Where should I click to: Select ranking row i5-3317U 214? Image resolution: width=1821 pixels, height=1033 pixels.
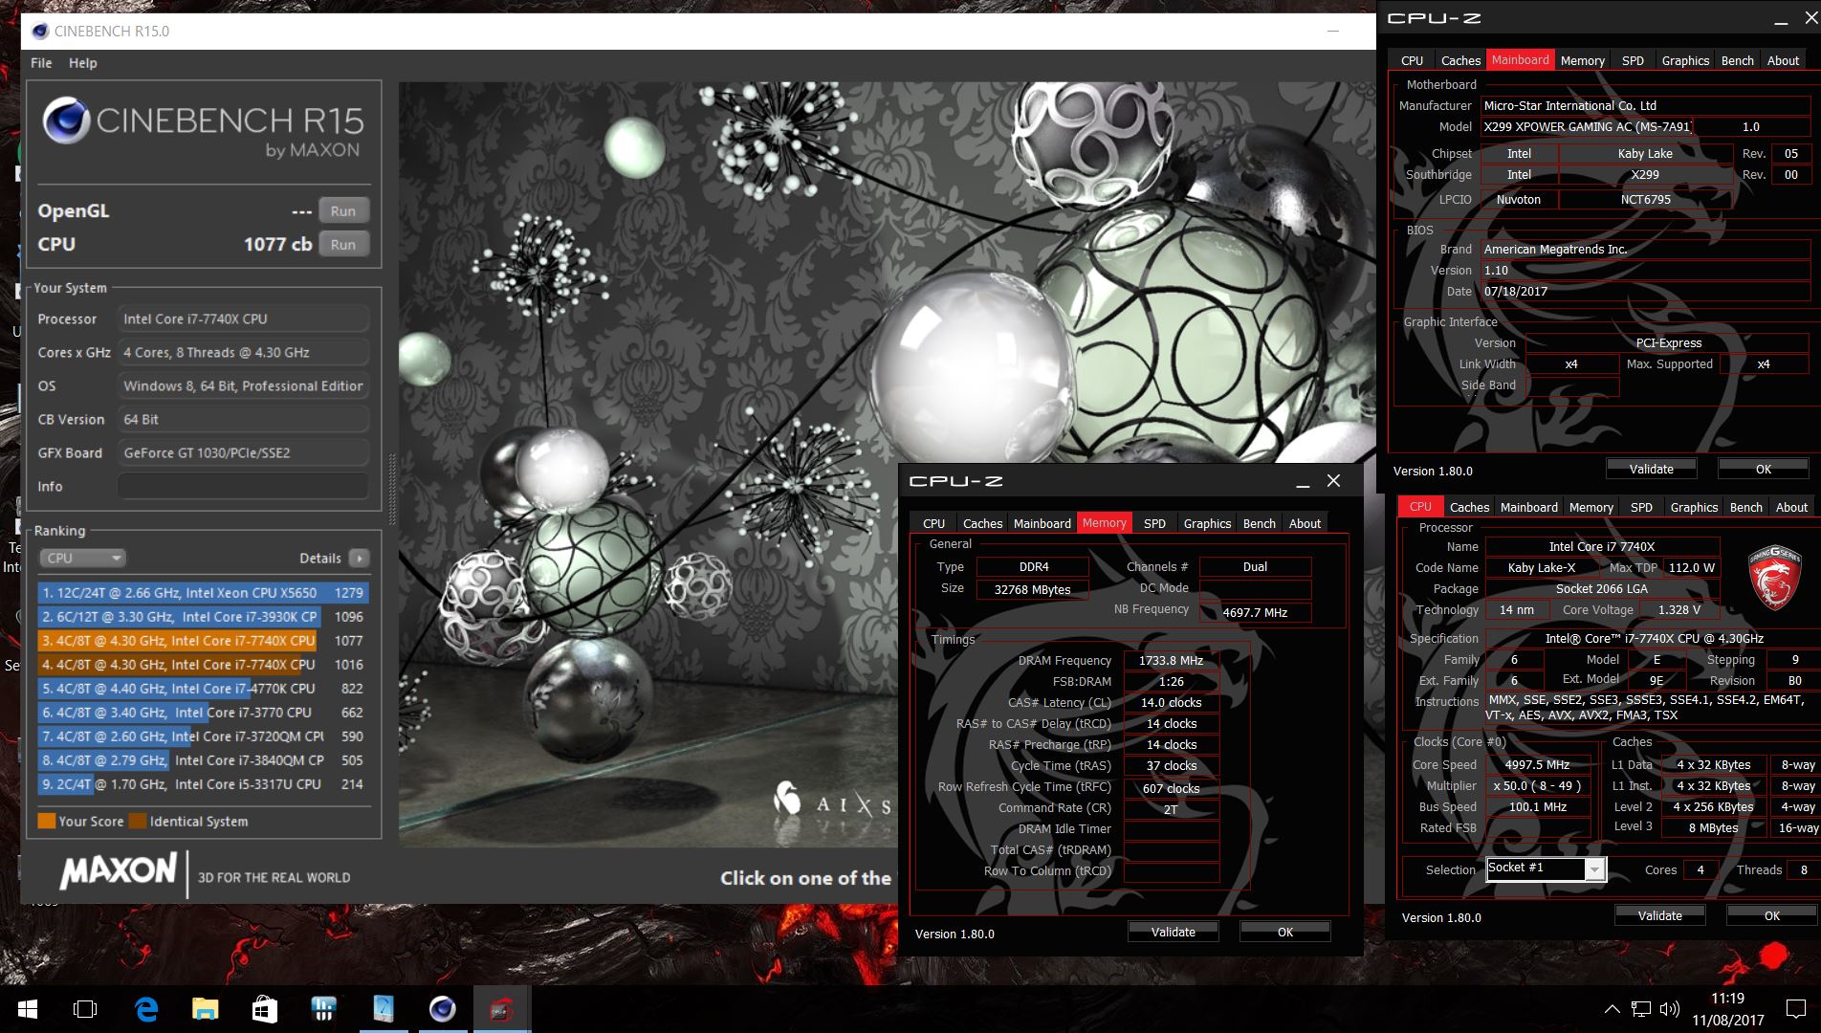[203, 784]
